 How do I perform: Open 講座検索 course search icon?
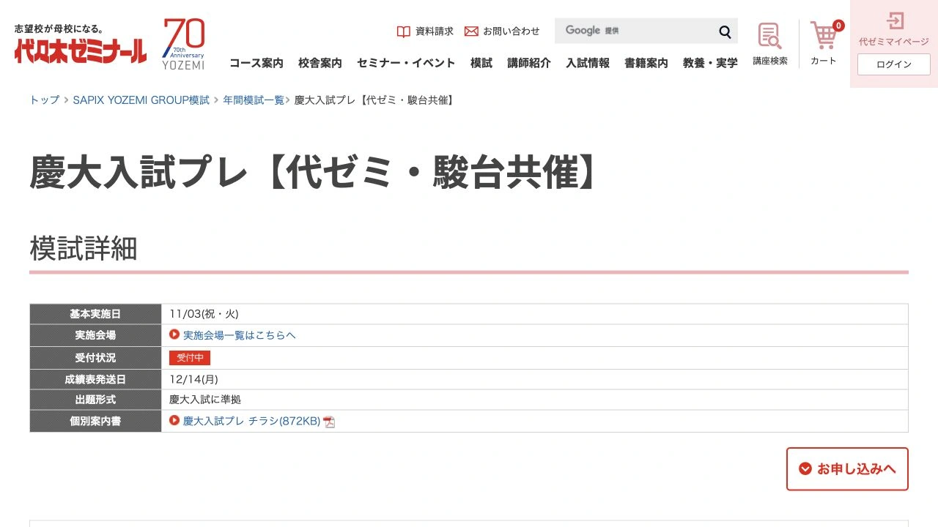tap(769, 36)
